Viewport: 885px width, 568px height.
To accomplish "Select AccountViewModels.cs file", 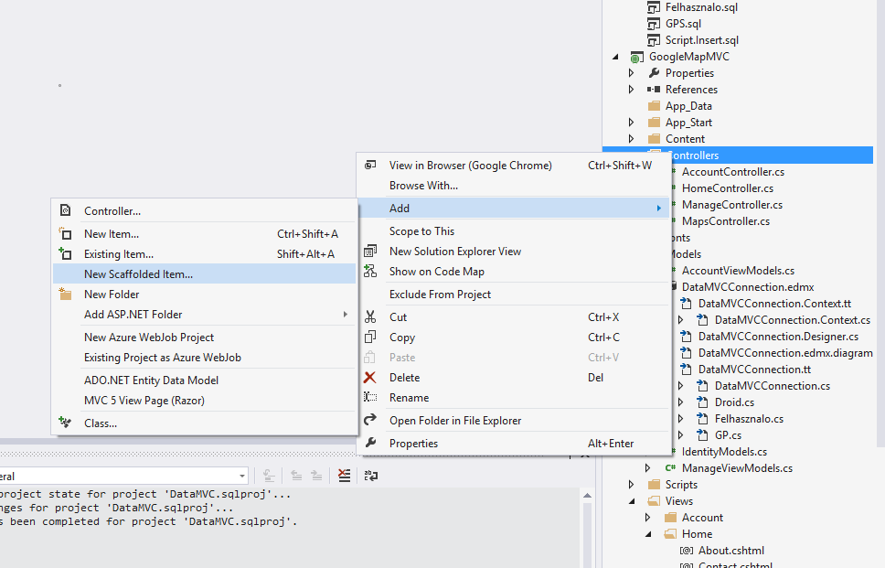I will pos(738,271).
